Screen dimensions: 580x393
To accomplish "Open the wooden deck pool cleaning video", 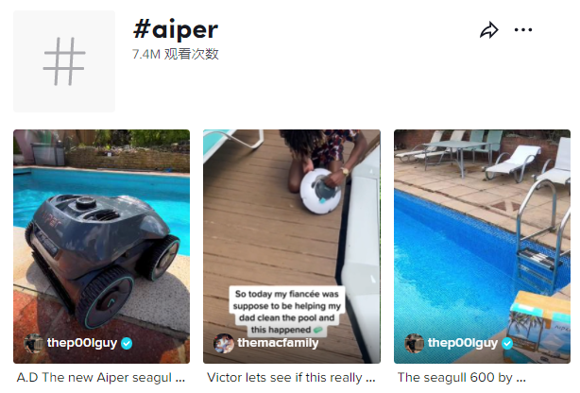I will point(292,246).
